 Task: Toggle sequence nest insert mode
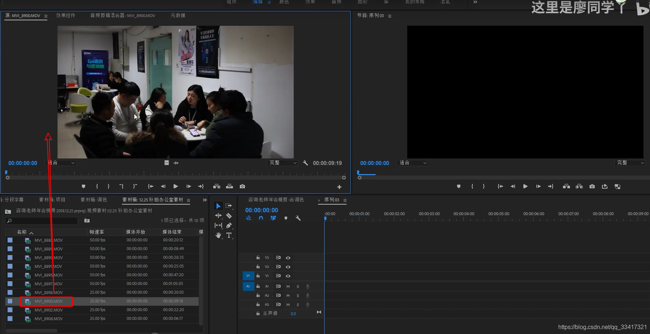249,218
